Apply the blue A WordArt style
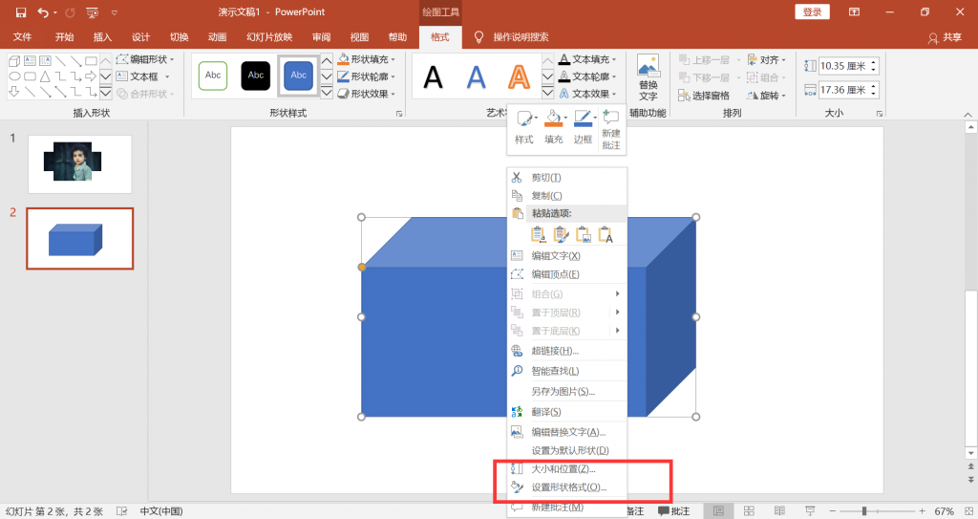Screen dimensions: 978x519 coord(476,77)
